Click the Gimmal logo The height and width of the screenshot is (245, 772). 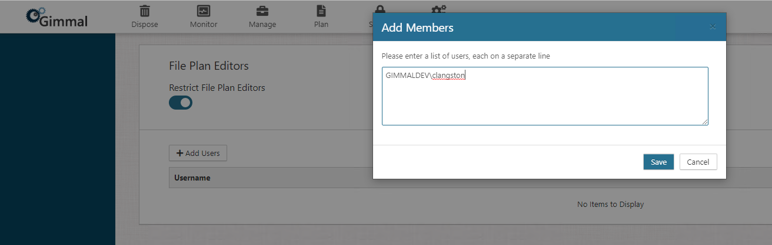pyautogui.click(x=57, y=18)
